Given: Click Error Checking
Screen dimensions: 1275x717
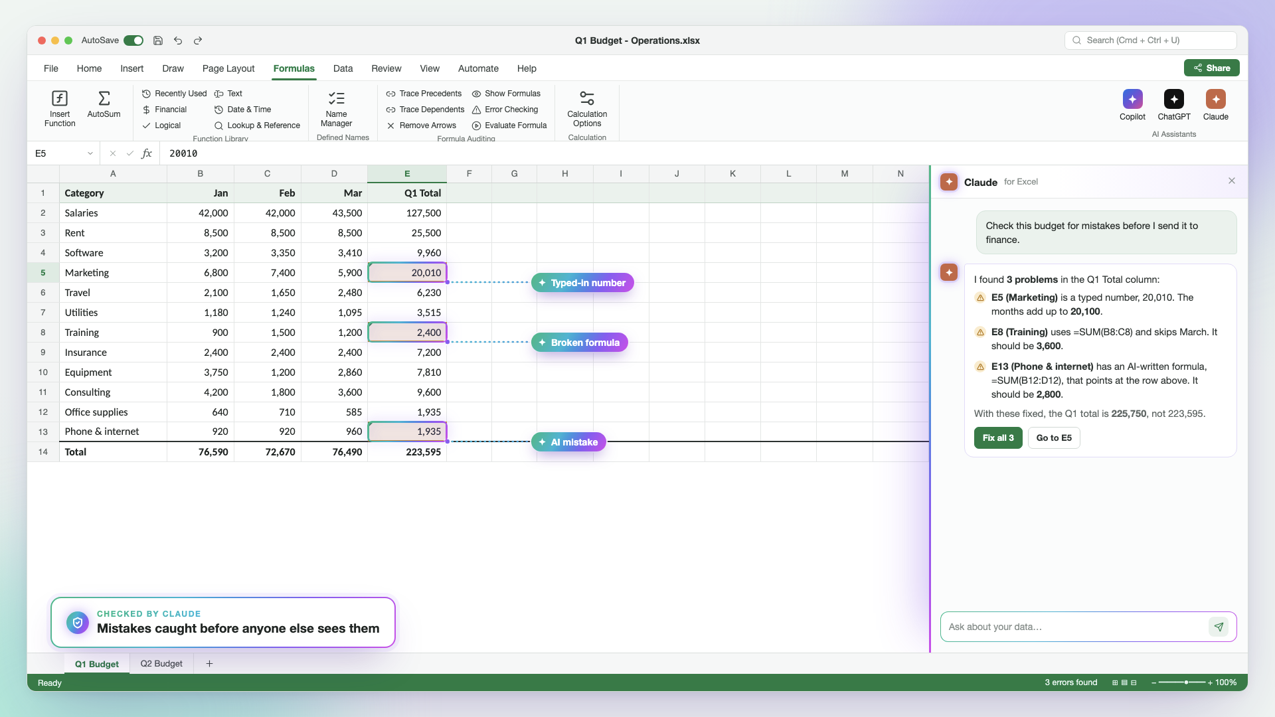Looking at the screenshot, I should [x=505, y=110].
